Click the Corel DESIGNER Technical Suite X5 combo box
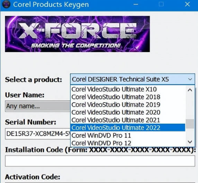The height and width of the screenshot is (183, 198). tap(132, 79)
